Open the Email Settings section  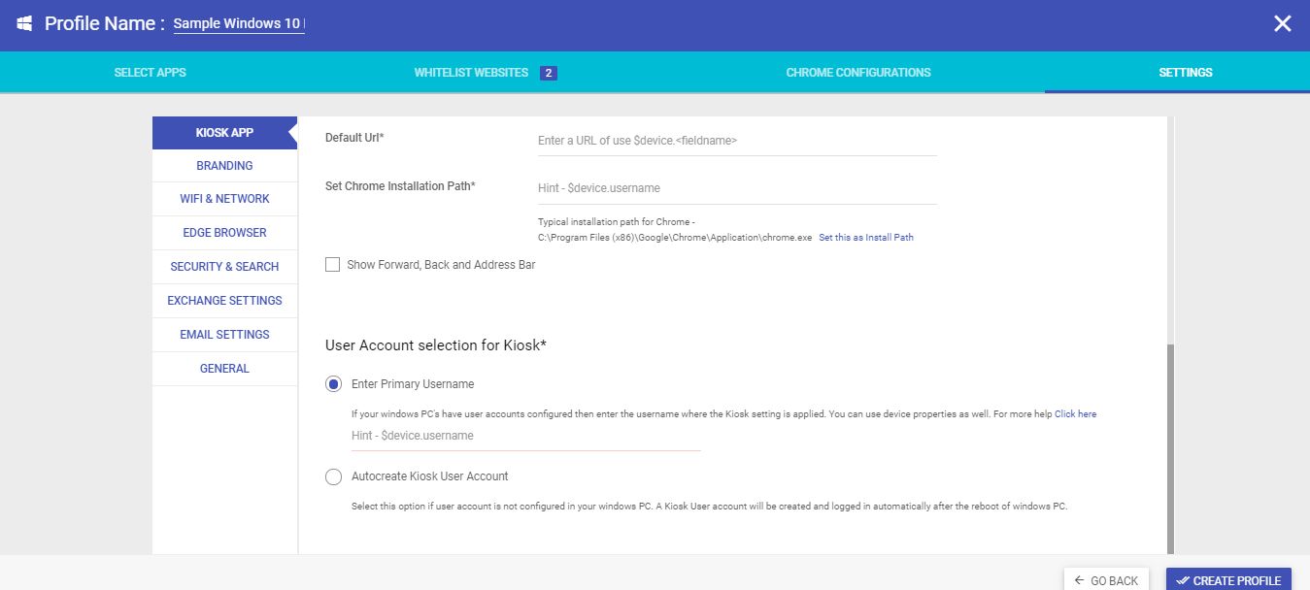point(224,335)
